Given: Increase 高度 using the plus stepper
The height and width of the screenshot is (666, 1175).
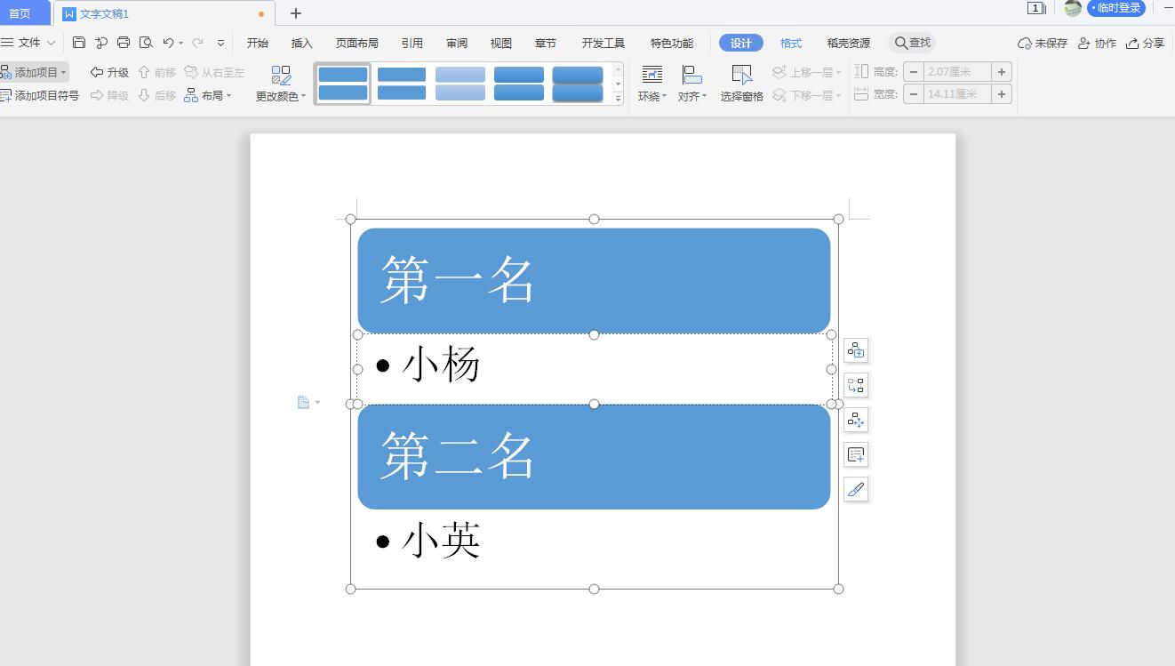Looking at the screenshot, I should click(1002, 71).
